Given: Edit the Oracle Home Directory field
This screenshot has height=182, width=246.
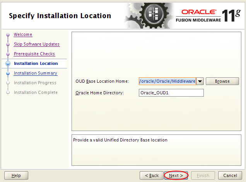Looking at the screenshot, I should click(171, 93).
